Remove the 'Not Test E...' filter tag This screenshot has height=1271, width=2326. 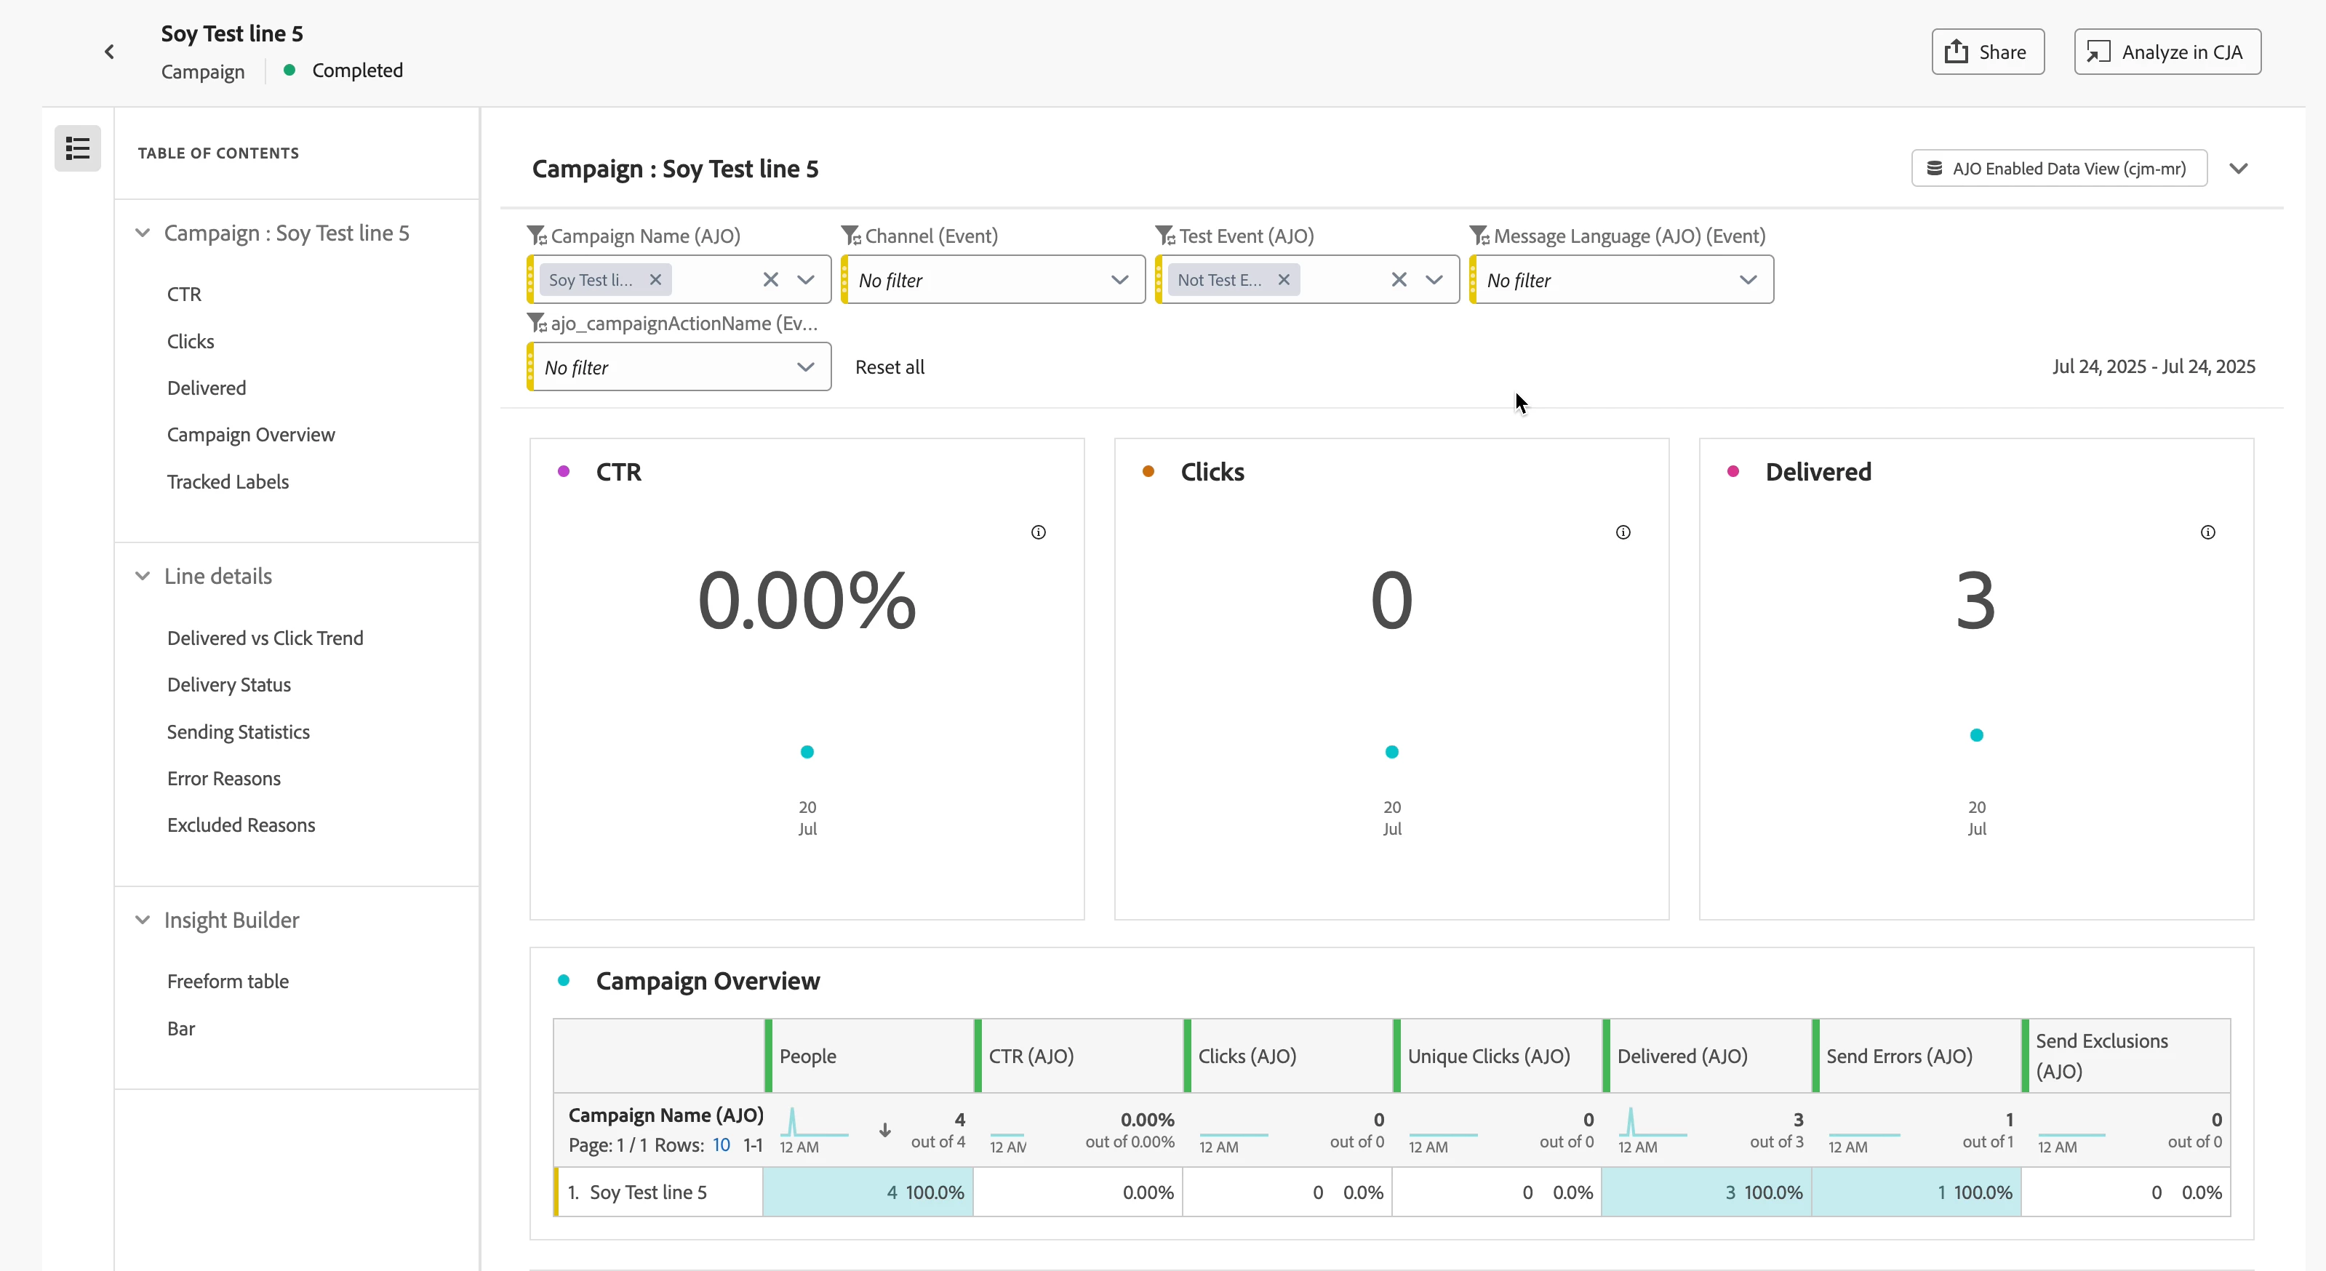tap(1283, 280)
